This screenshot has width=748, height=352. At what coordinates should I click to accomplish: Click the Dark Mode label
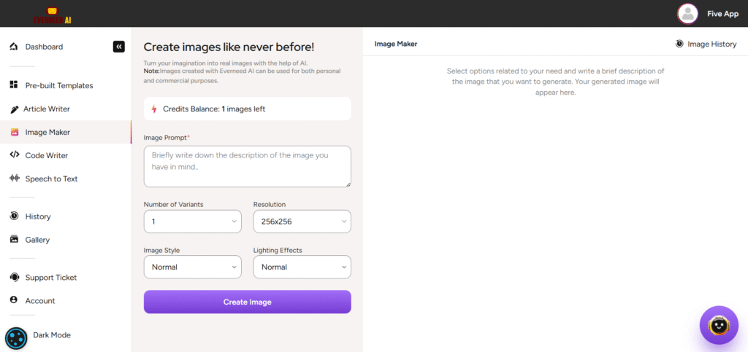coord(52,335)
